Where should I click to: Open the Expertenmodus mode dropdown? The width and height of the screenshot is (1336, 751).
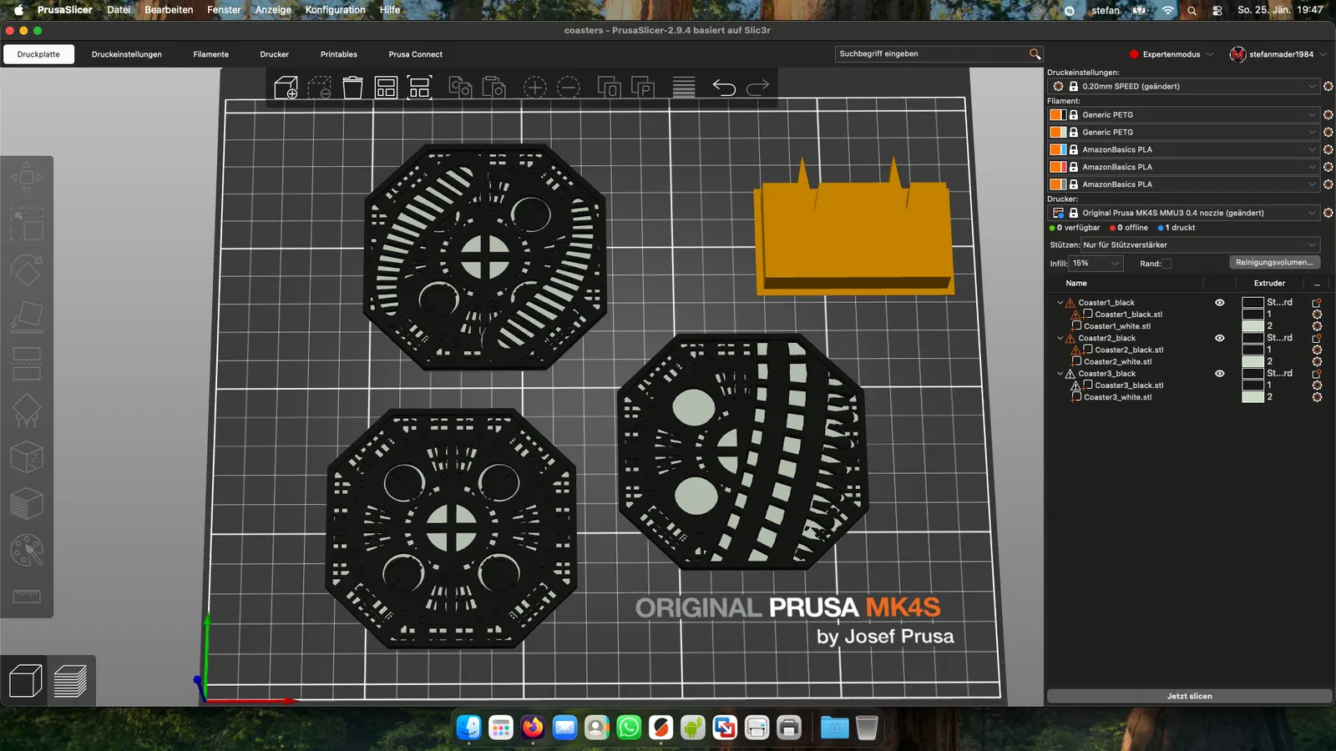point(1172,54)
